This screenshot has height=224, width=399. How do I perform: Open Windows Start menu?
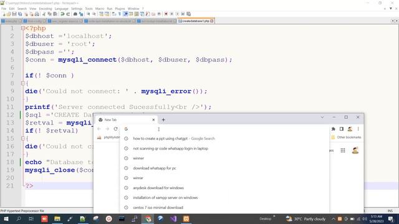(6, 218)
